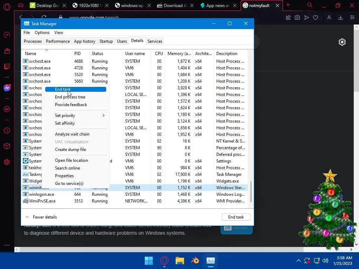Viewport: 359px width, 269px height.
Task: Open Opera sidebar Settings gear
Action: click(x=7, y=162)
